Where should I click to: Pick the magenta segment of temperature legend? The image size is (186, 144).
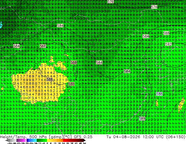coord(23,140)
